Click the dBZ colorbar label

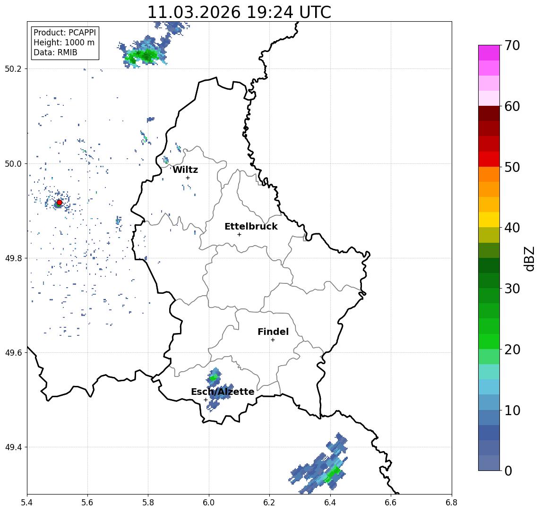[x=529, y=259]
